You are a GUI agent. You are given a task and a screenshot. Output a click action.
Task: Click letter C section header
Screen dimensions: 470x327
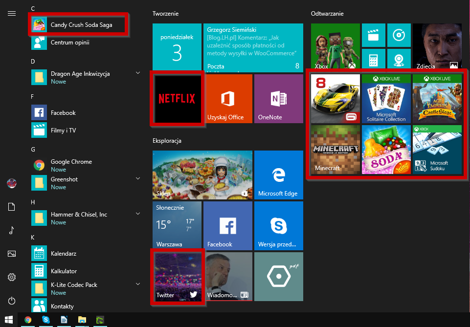33,9
